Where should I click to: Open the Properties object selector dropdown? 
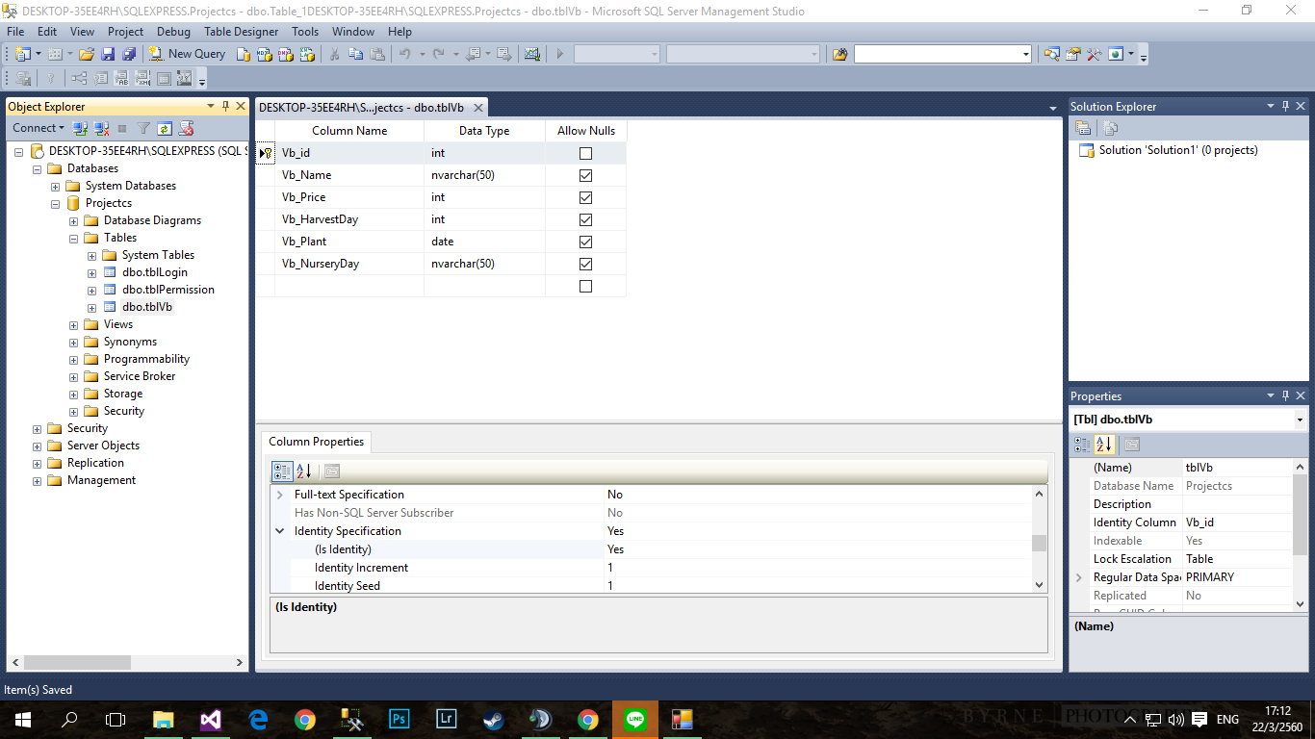pos(1300,420)
